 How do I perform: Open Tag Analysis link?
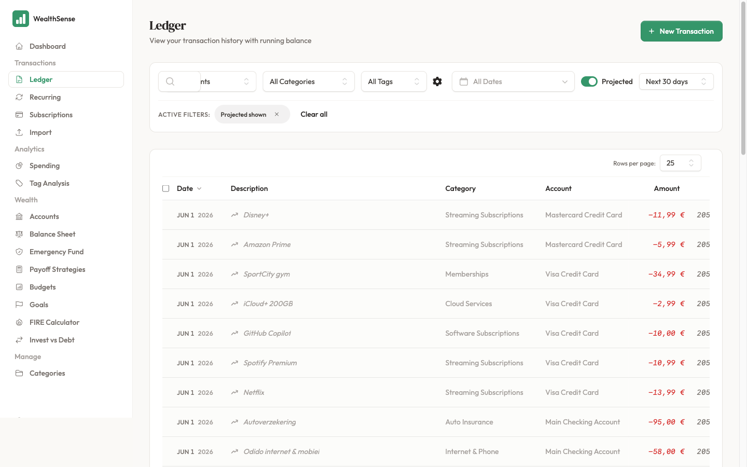(66, 183)
